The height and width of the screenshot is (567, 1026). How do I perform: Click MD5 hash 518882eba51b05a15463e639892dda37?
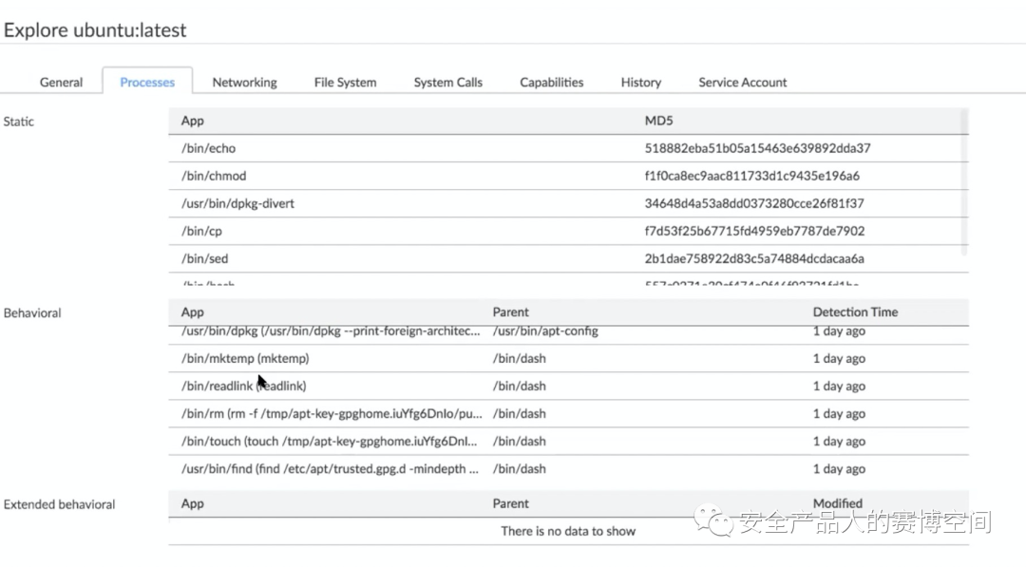(757, 148)
